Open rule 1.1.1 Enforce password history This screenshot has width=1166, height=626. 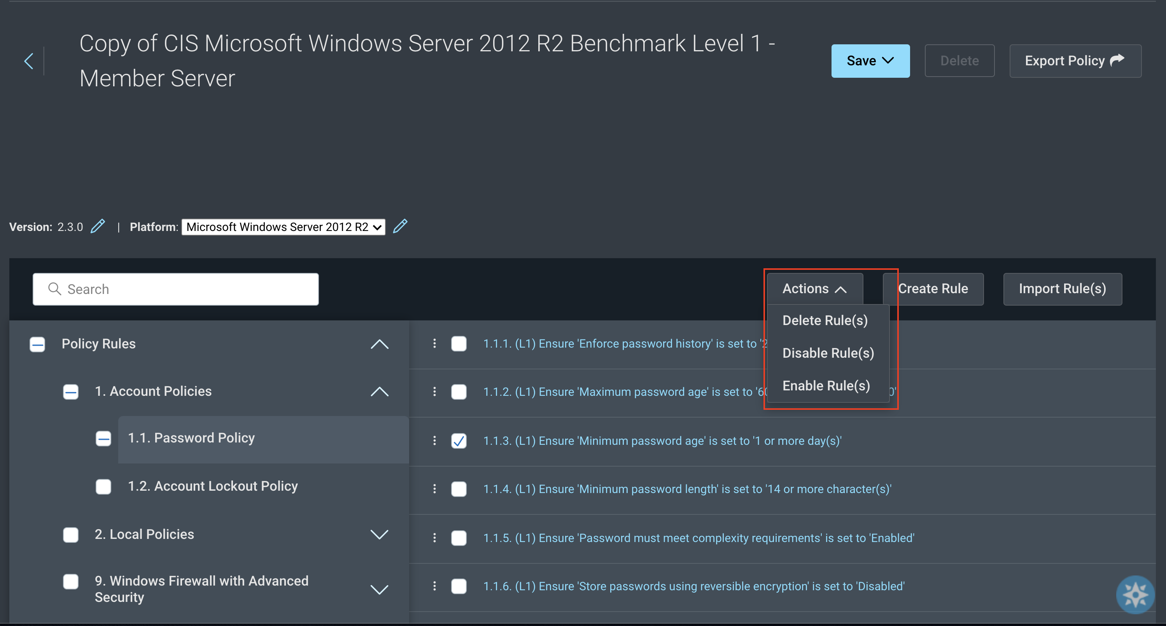pyautogui.click(x=625, y=344)
